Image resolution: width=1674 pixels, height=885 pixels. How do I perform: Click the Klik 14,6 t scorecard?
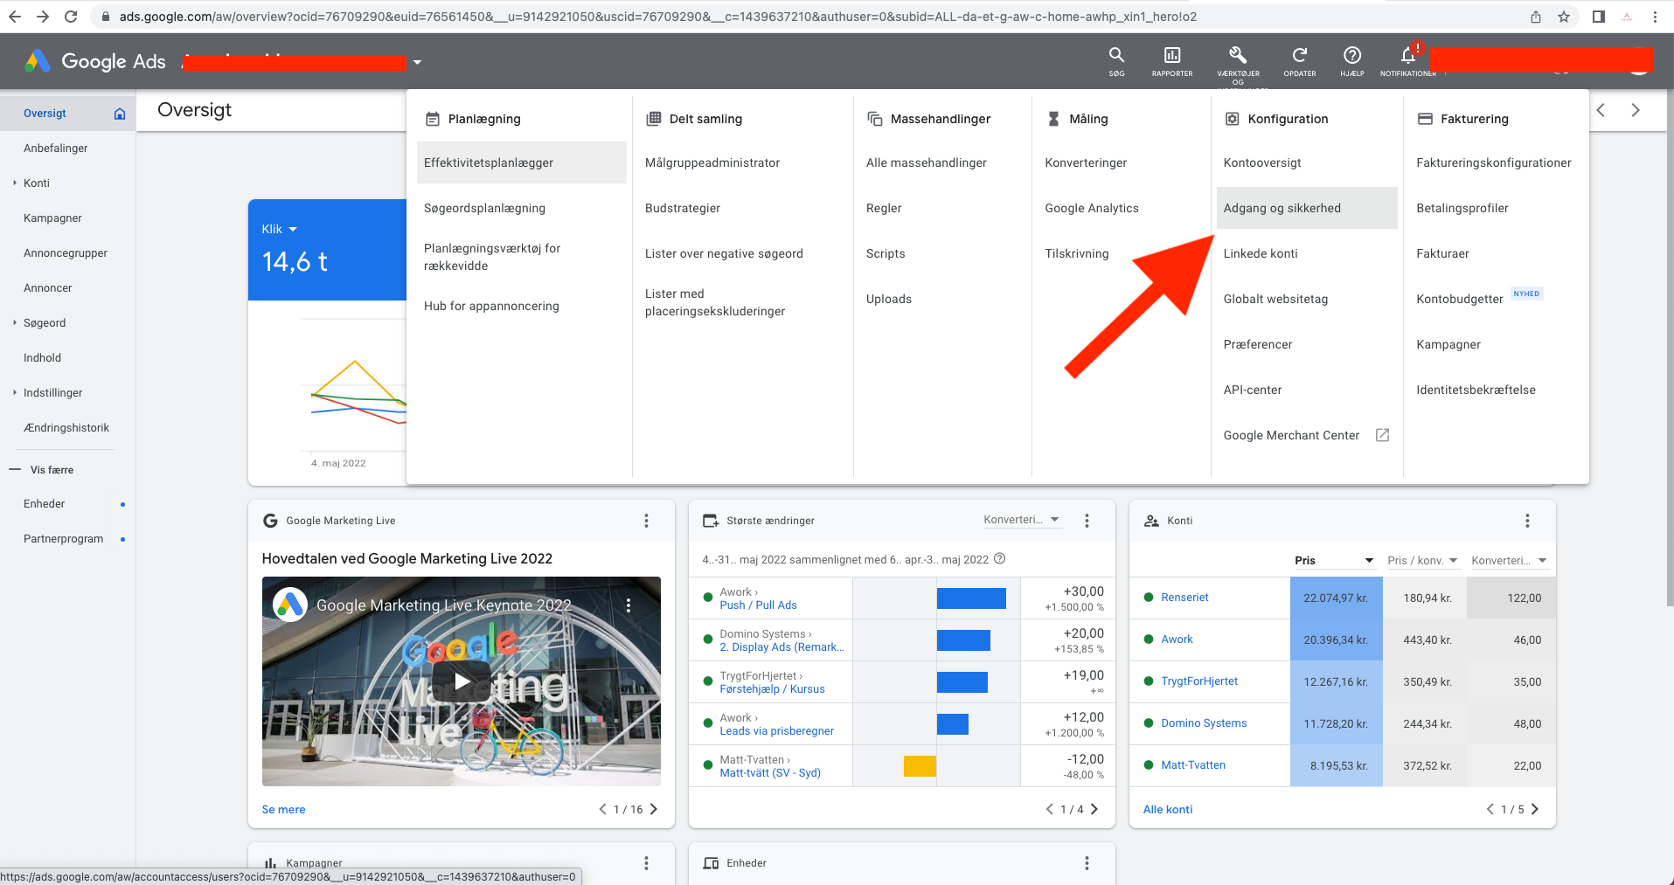[x=327, y=250]
